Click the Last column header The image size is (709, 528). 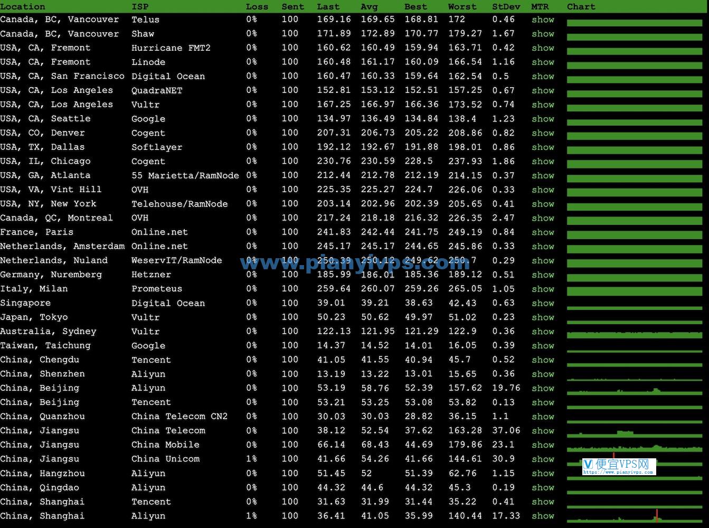coord(328,7)
